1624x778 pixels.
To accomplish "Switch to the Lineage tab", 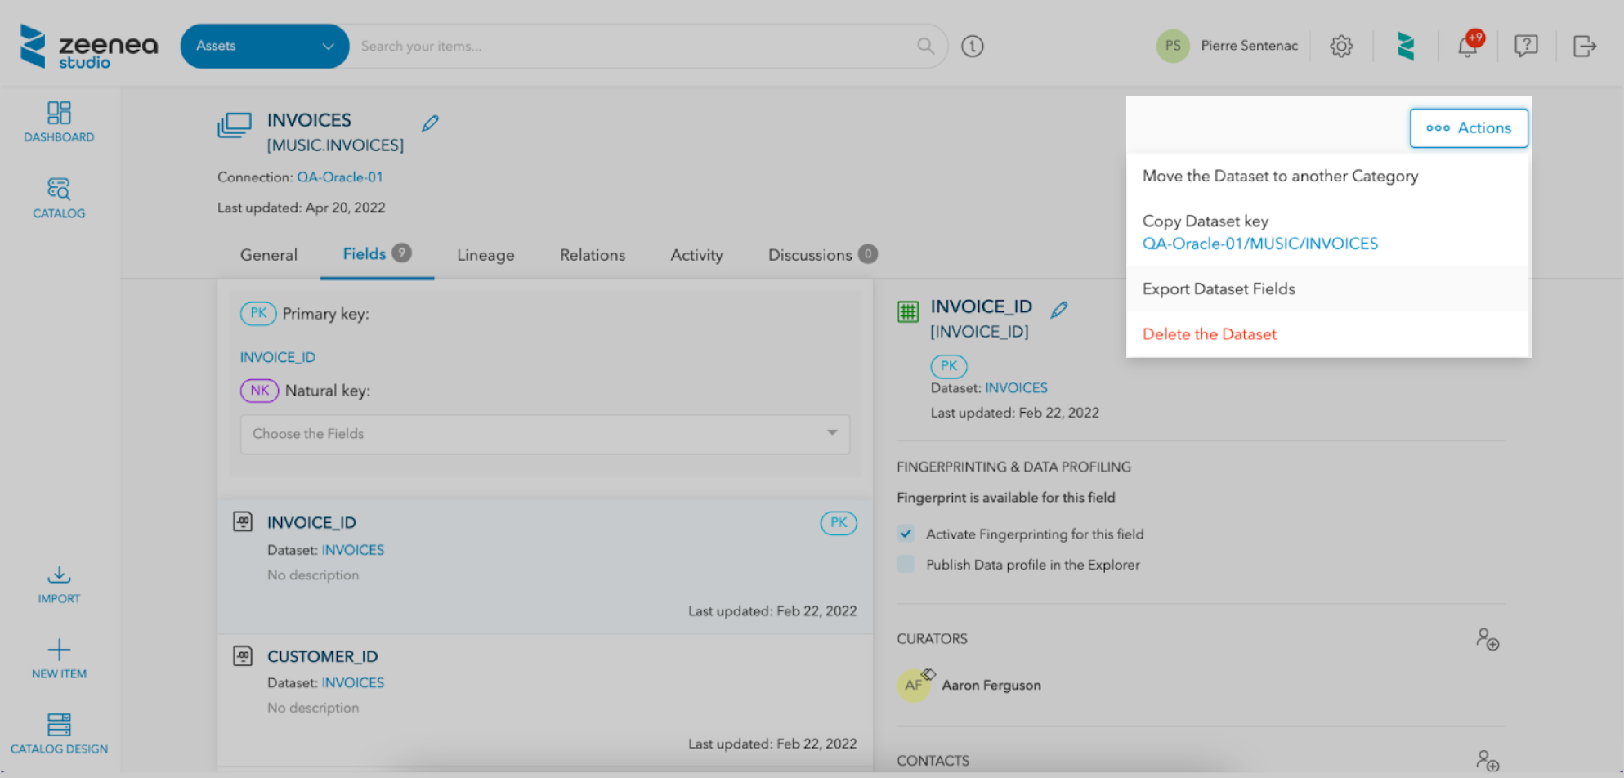I will point(485,255).
